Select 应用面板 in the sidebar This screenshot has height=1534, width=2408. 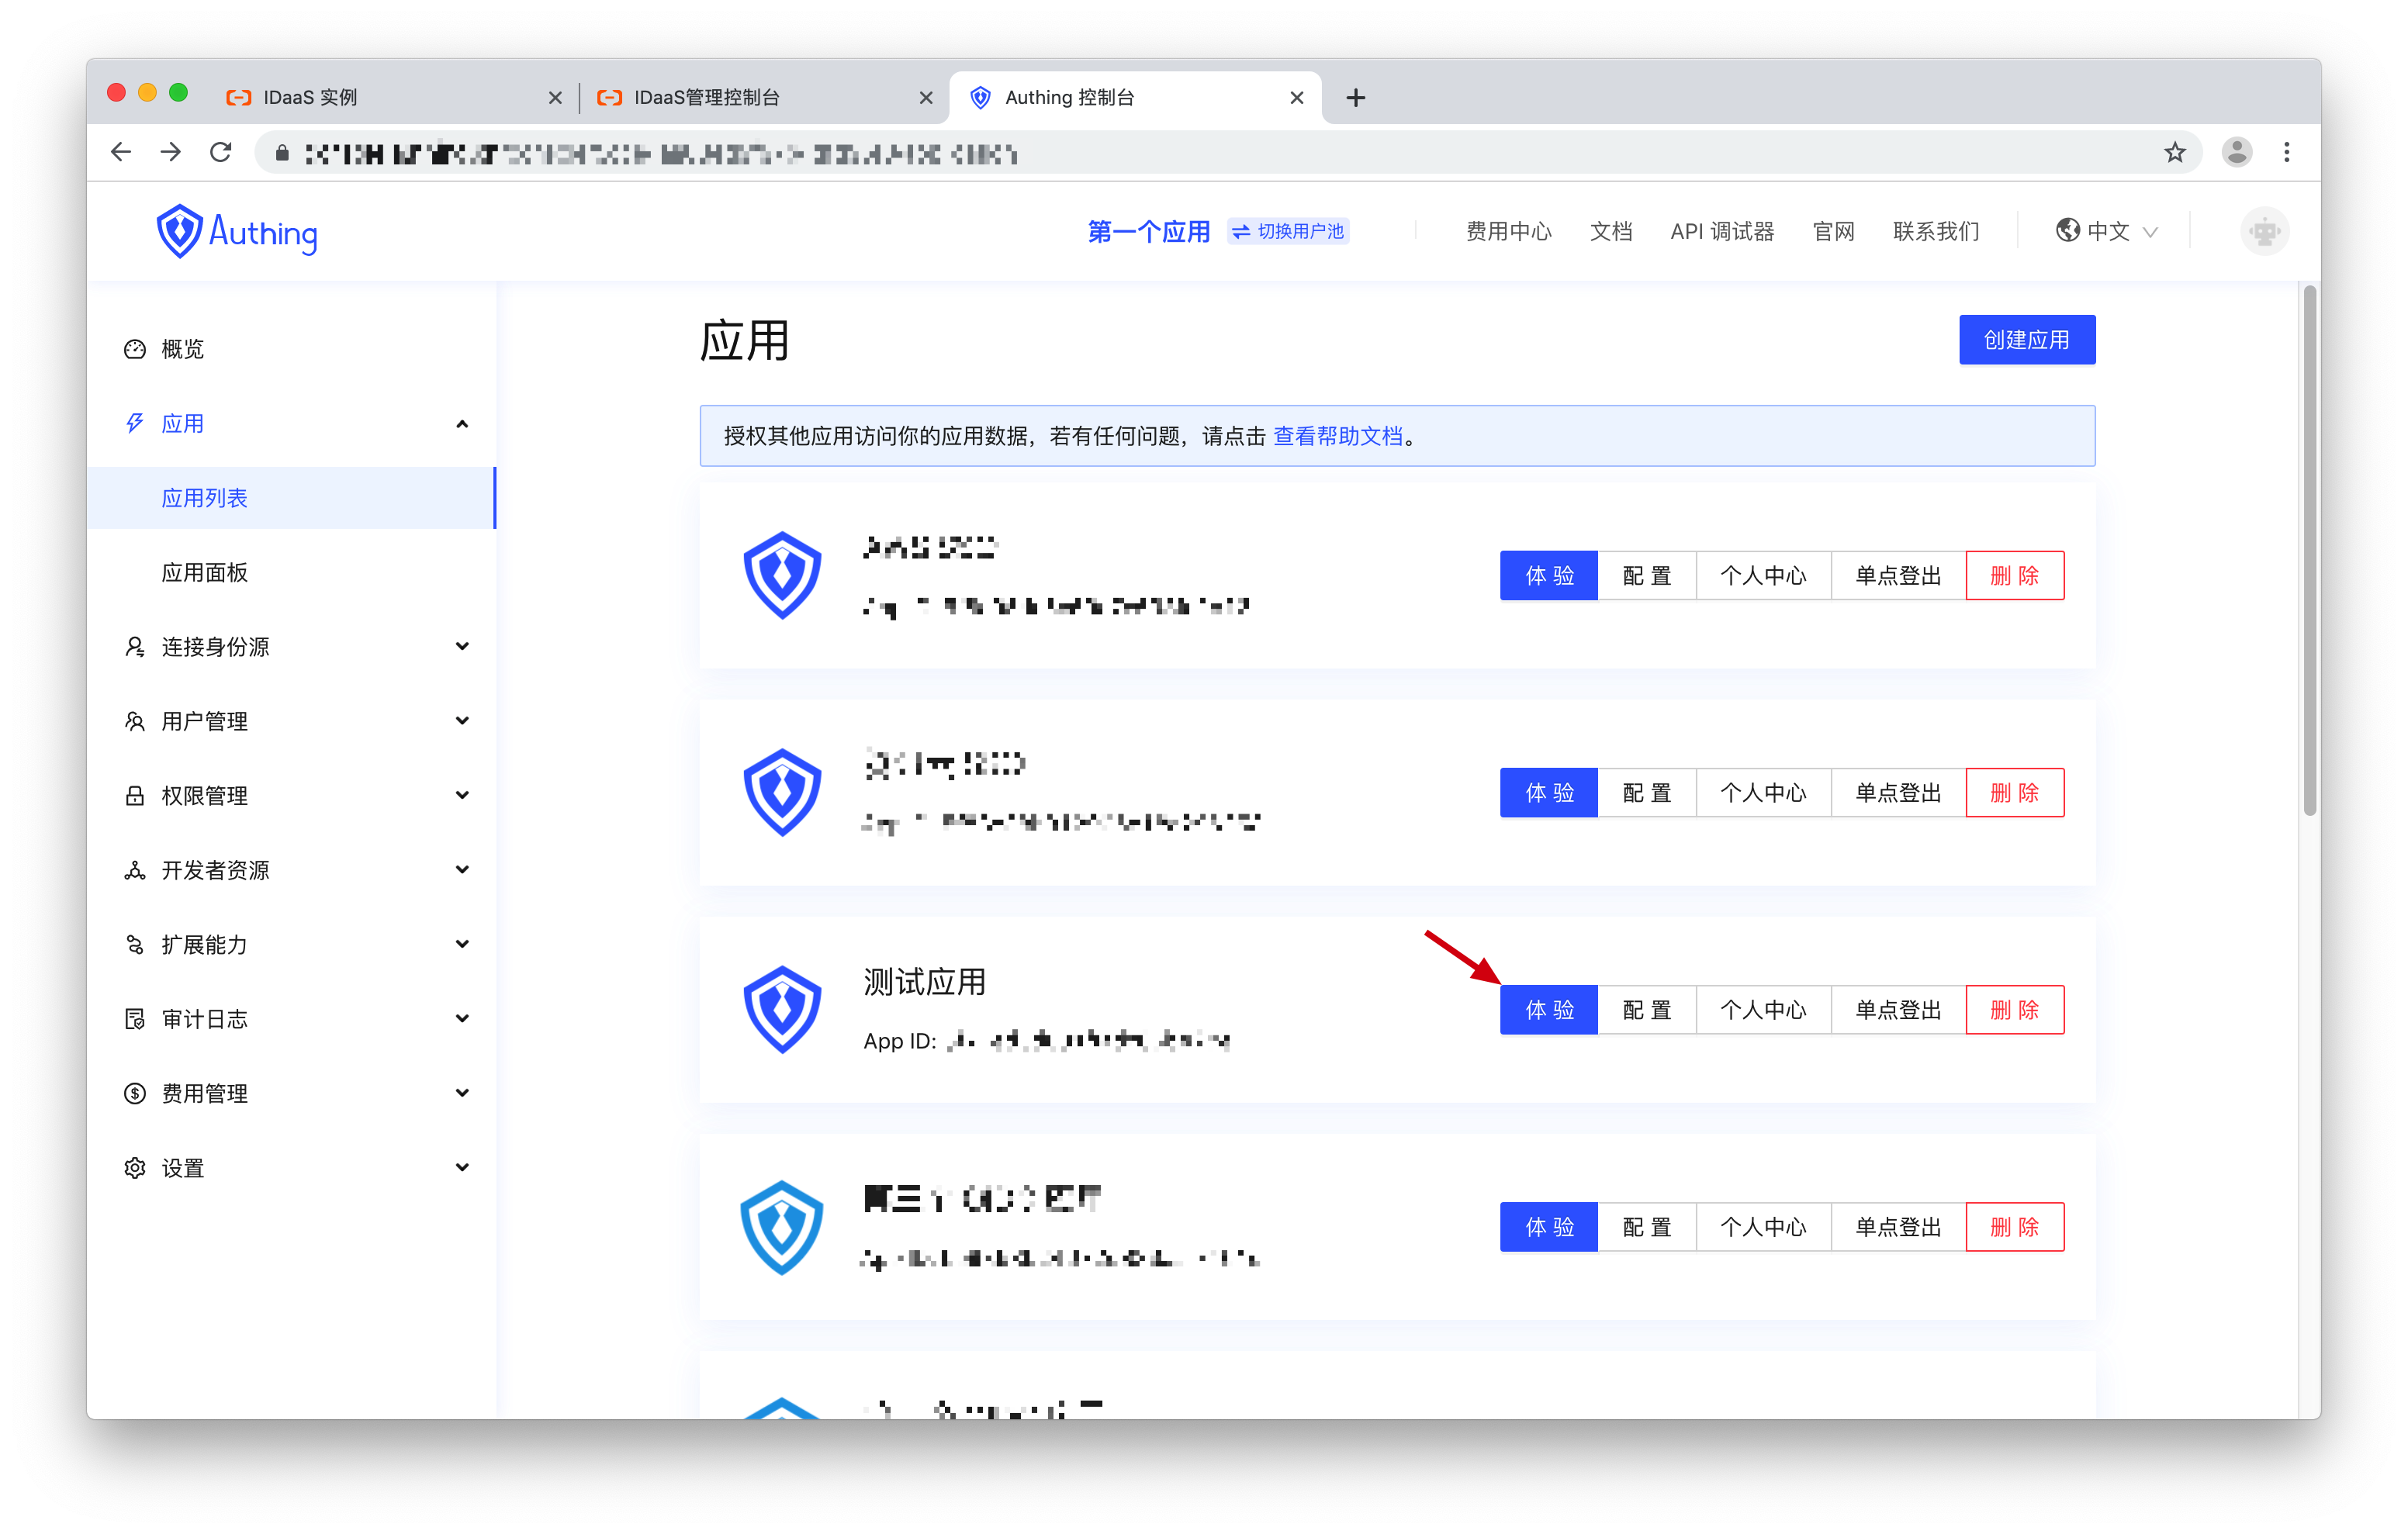205,573
